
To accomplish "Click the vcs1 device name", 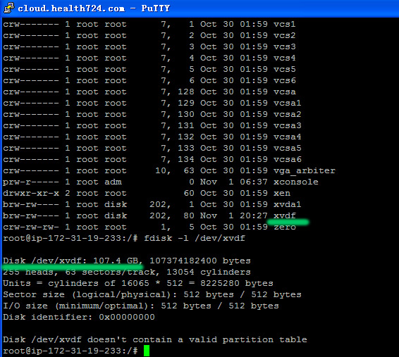I will (x=285, y=25).
